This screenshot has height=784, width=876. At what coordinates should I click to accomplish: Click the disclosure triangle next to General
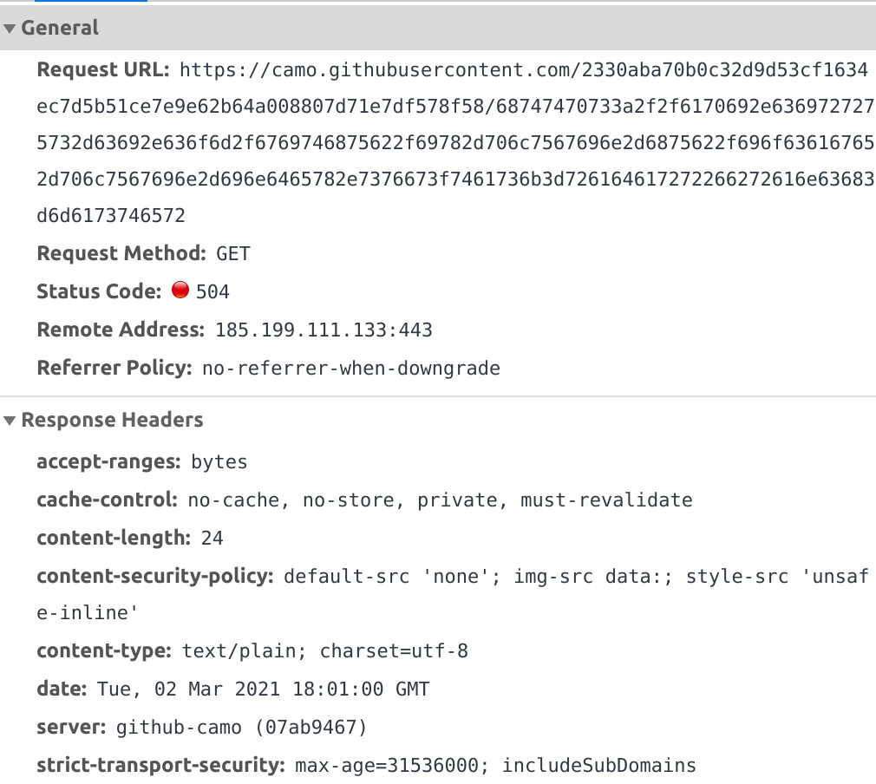click(10, 28)
